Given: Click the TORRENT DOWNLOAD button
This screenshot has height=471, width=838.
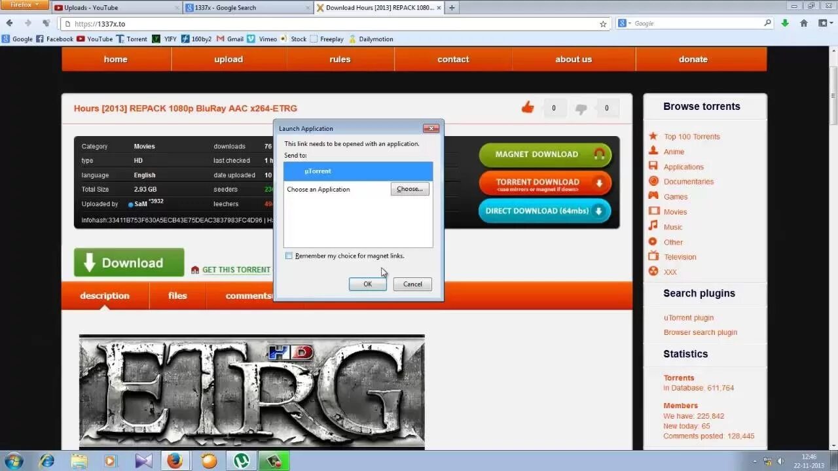Looking at the screenshot, I should pos(545,183).
